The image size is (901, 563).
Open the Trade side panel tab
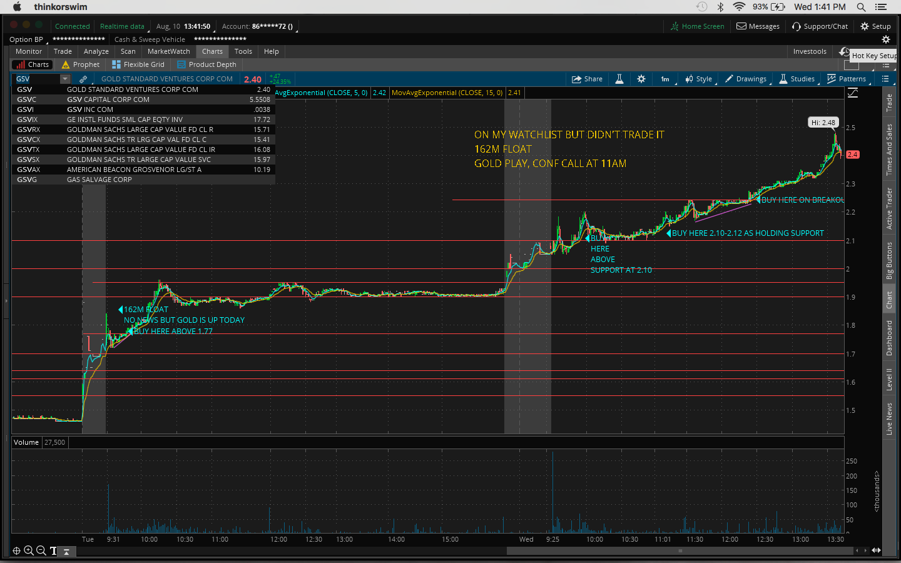coord(889,103)
